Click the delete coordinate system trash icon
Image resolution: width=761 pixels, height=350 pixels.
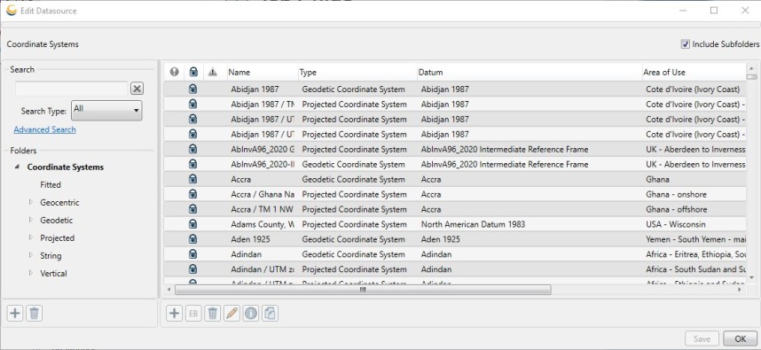(212, 313)
